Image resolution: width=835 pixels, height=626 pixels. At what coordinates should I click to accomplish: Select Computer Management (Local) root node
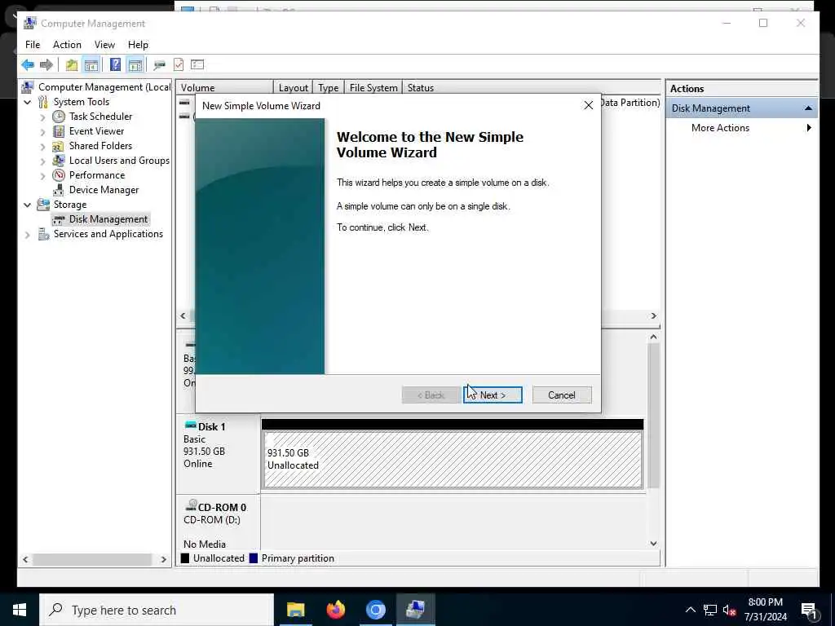pyautogui.click(x=104, y=87)
